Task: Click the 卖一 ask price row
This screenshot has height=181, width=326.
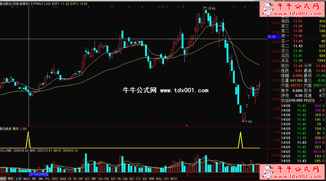Action: pos(303,36)
